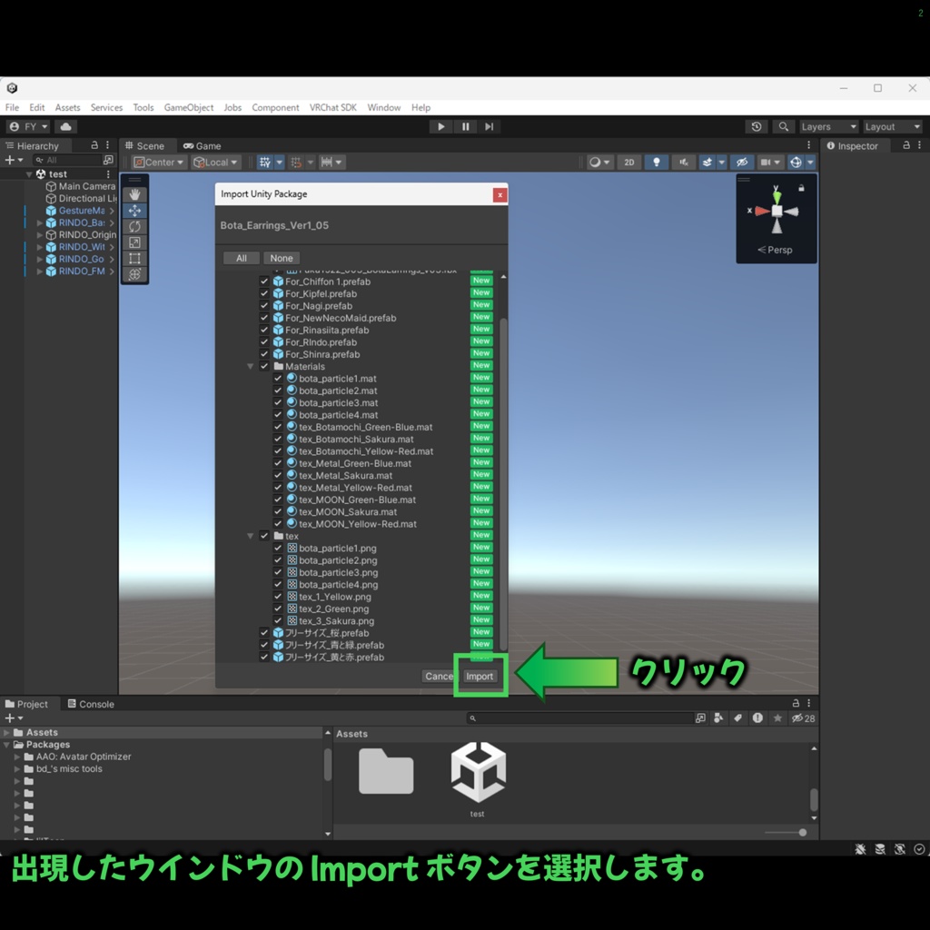The height and width of the screenshot is (930, 930).
Task: Open the Local rotation dropdown
Action: pos(216,162)
